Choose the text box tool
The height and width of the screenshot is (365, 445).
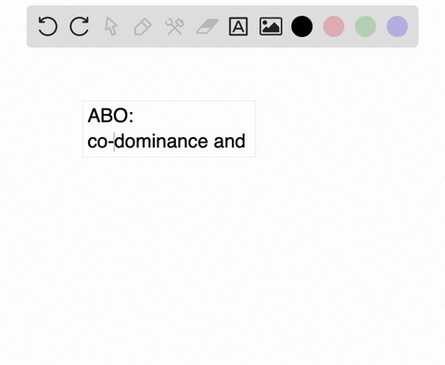pyautogui.click(x=238, y=27)
